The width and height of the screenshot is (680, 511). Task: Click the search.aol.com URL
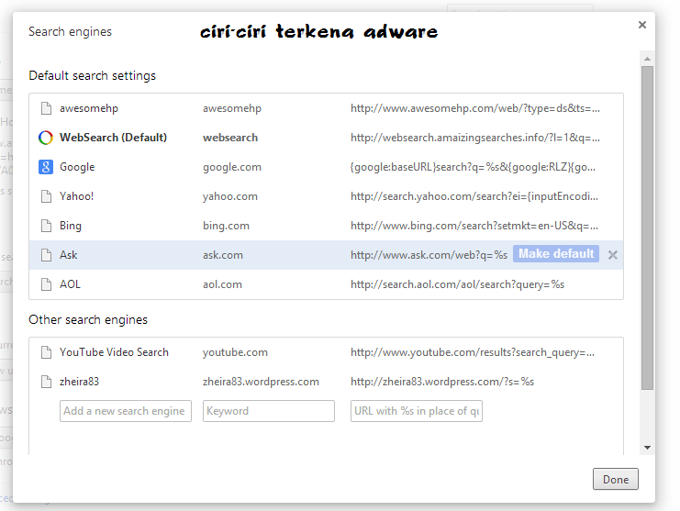458,284
